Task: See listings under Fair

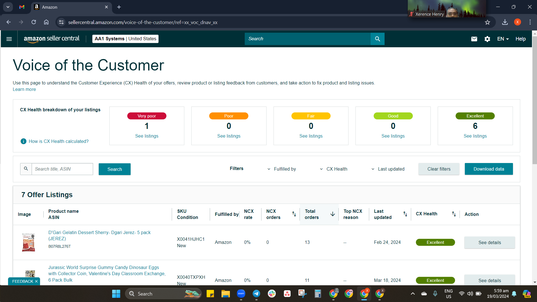Action: [311, 136]
